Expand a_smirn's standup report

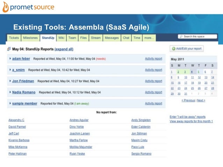(x=10, y=70)
